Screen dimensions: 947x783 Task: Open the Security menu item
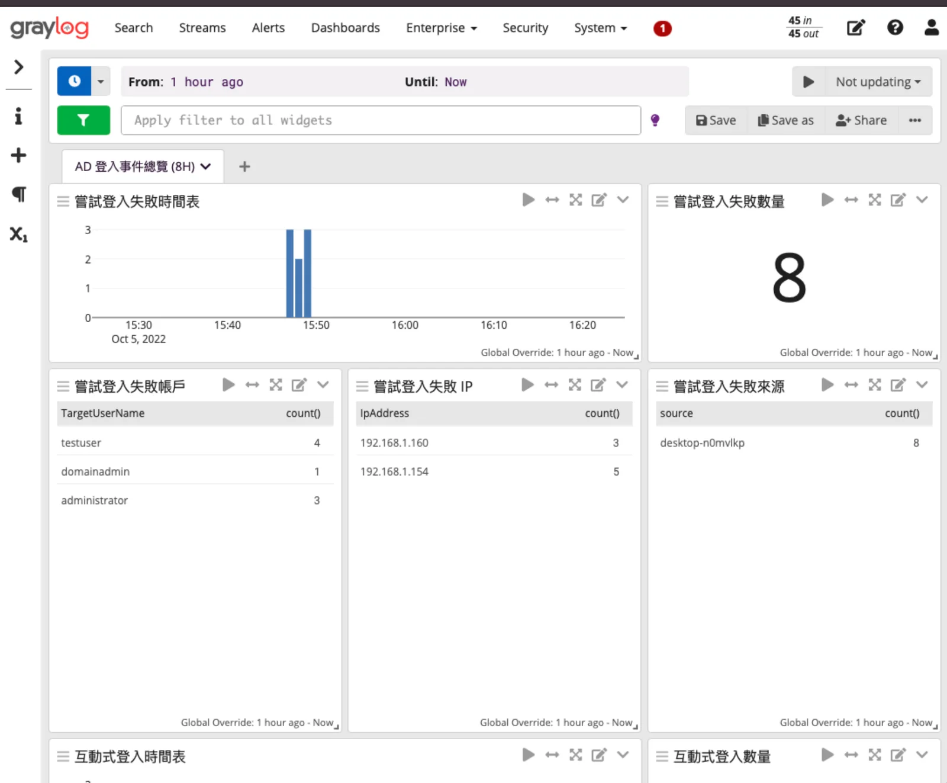pyautogui.click(x=526, y=28)
